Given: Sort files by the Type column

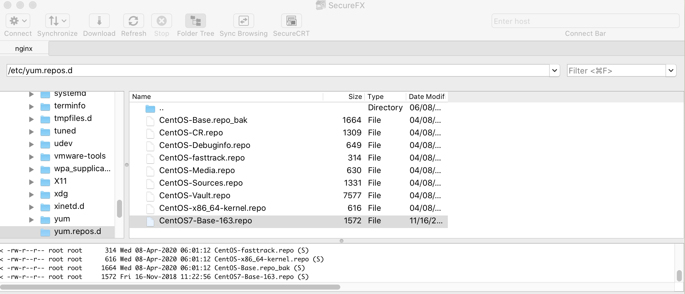Looking at the screenshot, I should click(x=385, y=97).
